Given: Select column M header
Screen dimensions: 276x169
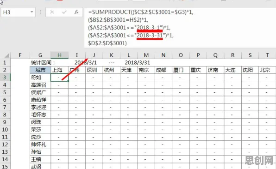Looking at the screenshot, I should point(146,55).
